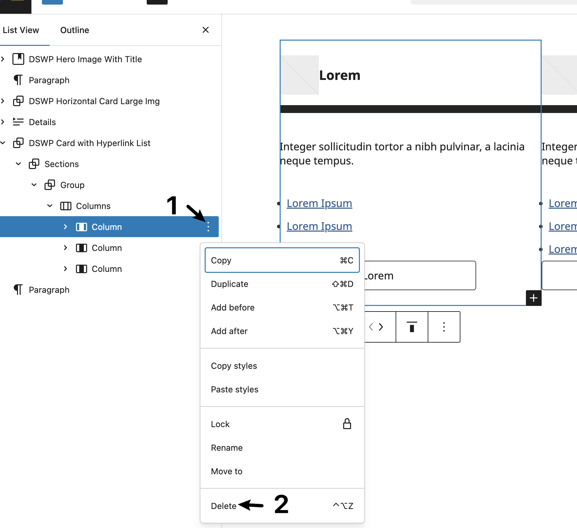Viewport: 577px width, 528px height.
Task: Expand the second Column item
Action: coord(65,248)
